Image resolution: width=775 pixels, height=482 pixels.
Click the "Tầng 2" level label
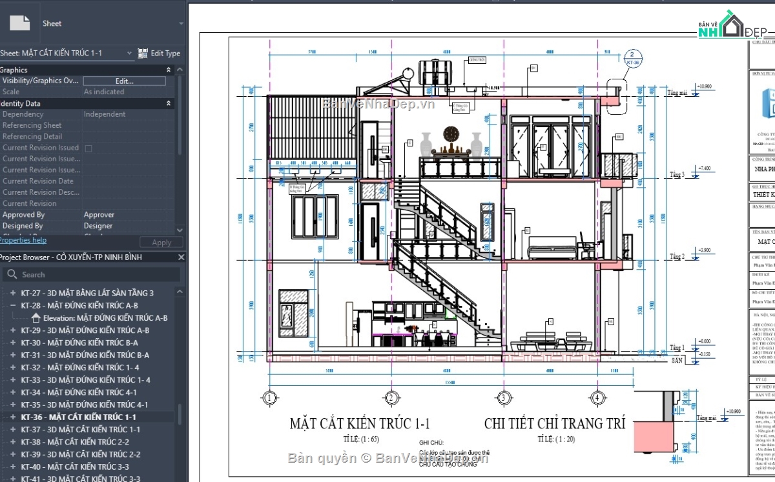click(677, 257)
